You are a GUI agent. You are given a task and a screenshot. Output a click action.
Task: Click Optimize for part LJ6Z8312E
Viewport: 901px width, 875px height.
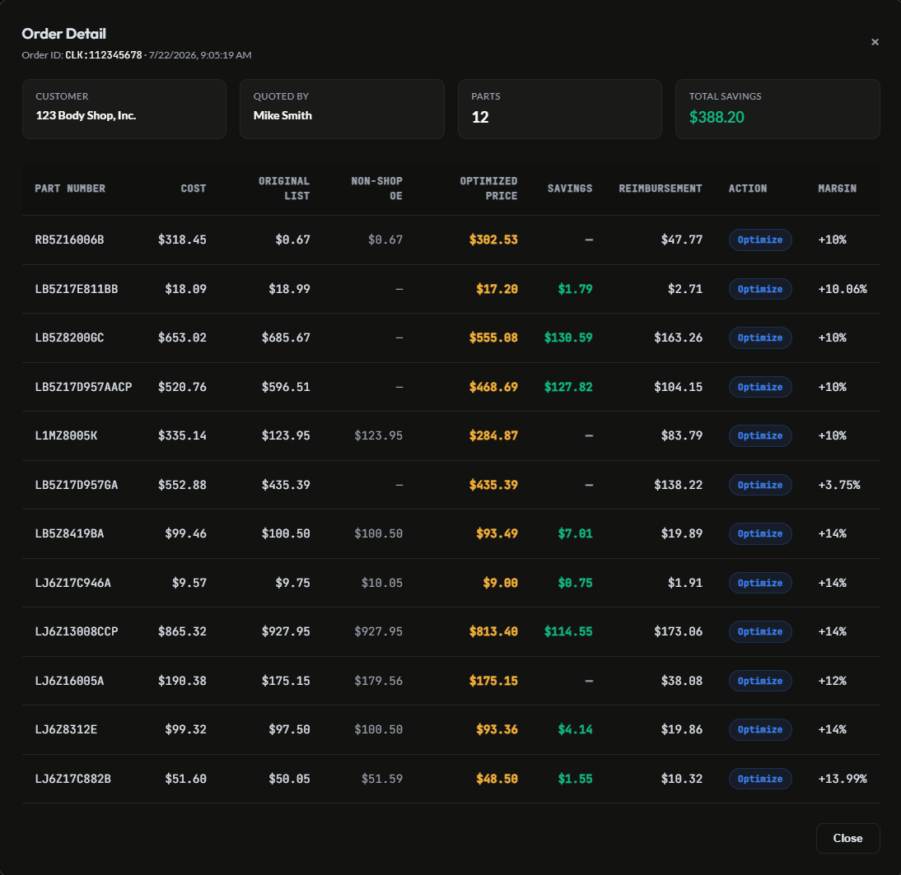(759, 730)
